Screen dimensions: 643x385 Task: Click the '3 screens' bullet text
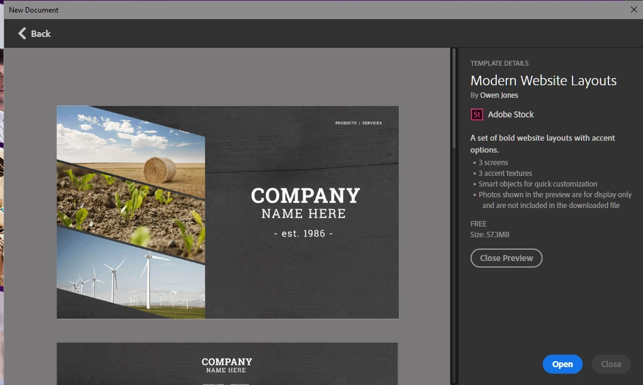[493, 163]
